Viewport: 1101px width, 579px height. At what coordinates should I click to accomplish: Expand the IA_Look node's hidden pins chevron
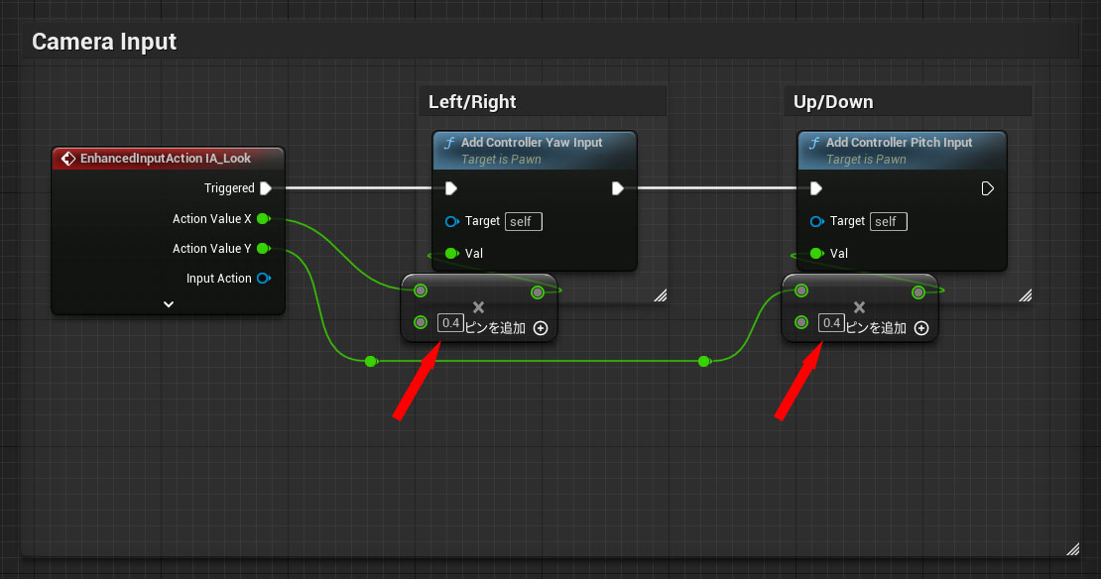(x=169, y=304)
